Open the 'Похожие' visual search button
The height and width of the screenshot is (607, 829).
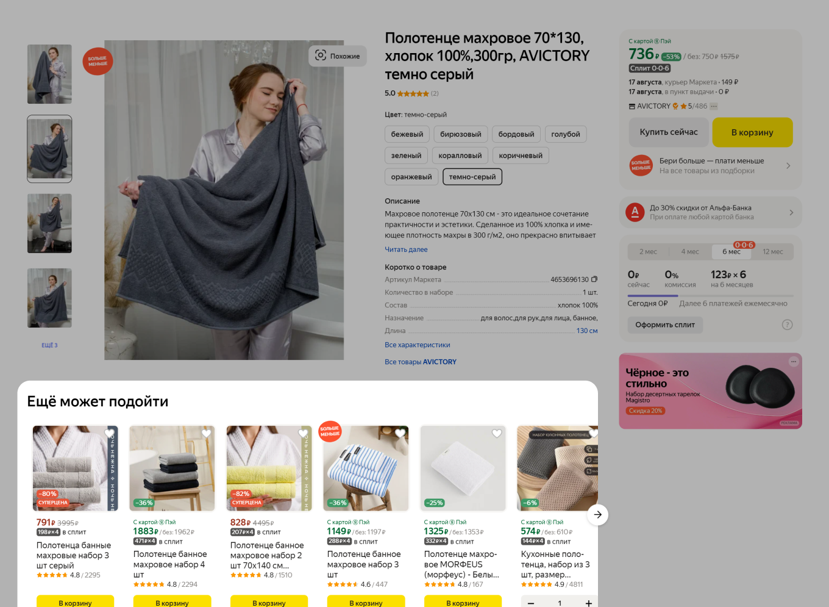point(338,56)
